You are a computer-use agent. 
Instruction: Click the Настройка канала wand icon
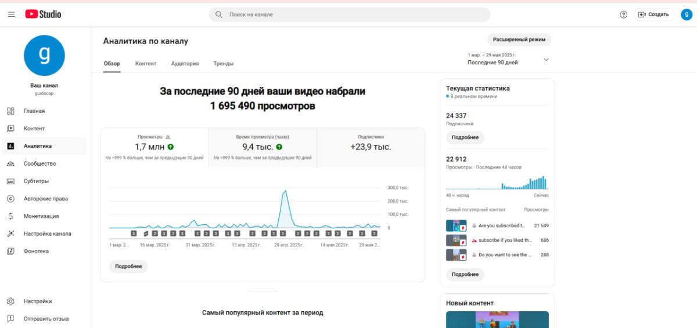pyautogui.click(x=10, y=234)
